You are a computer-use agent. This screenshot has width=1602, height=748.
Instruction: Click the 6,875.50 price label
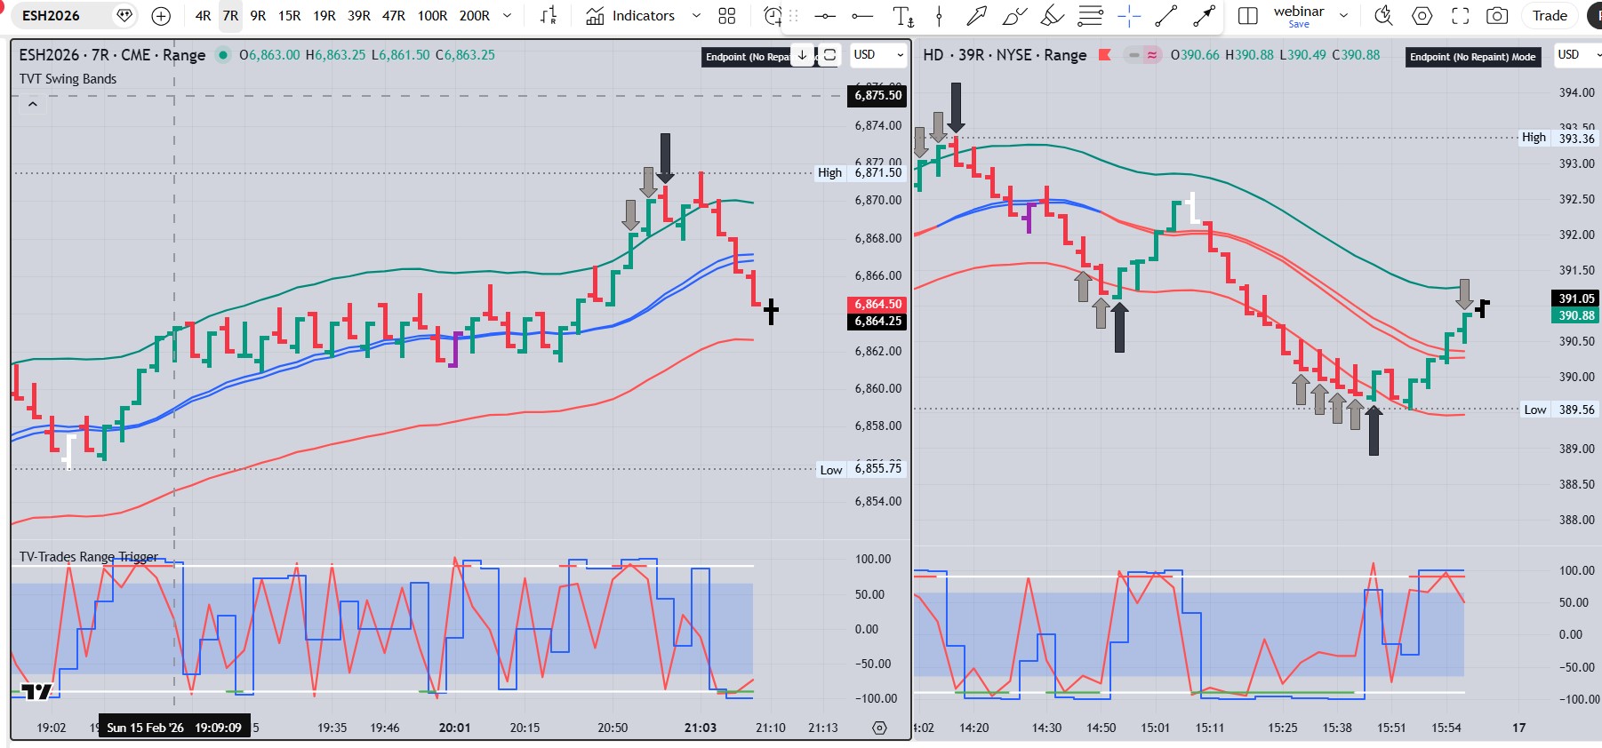[x=877, y=95]
